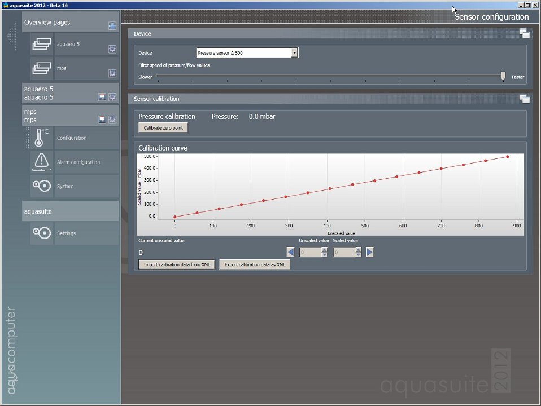
Task: Go to previous calibration point arrow
Action: (x=290, y=252)
